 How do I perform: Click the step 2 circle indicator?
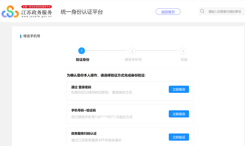[x=132, y=51]
